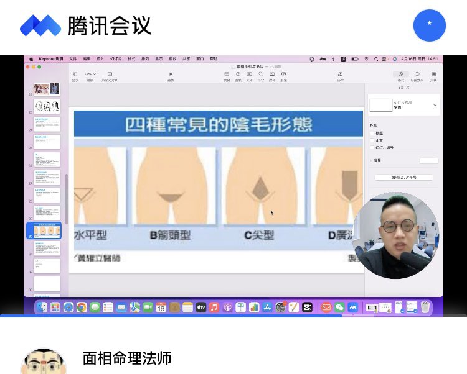The height and width of the screenshot is (374, 467).
Task: Open the 显示 view options in Keynote toolbar
Action: 75,74
